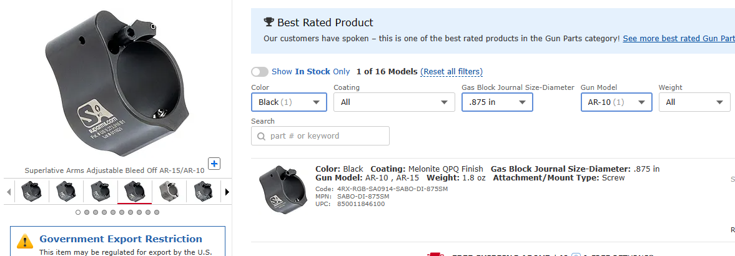Open the Gun Model dropdown showing AR-10
Image resolution: width=735 pixels, height=256 pixels.
coord(616,102)
